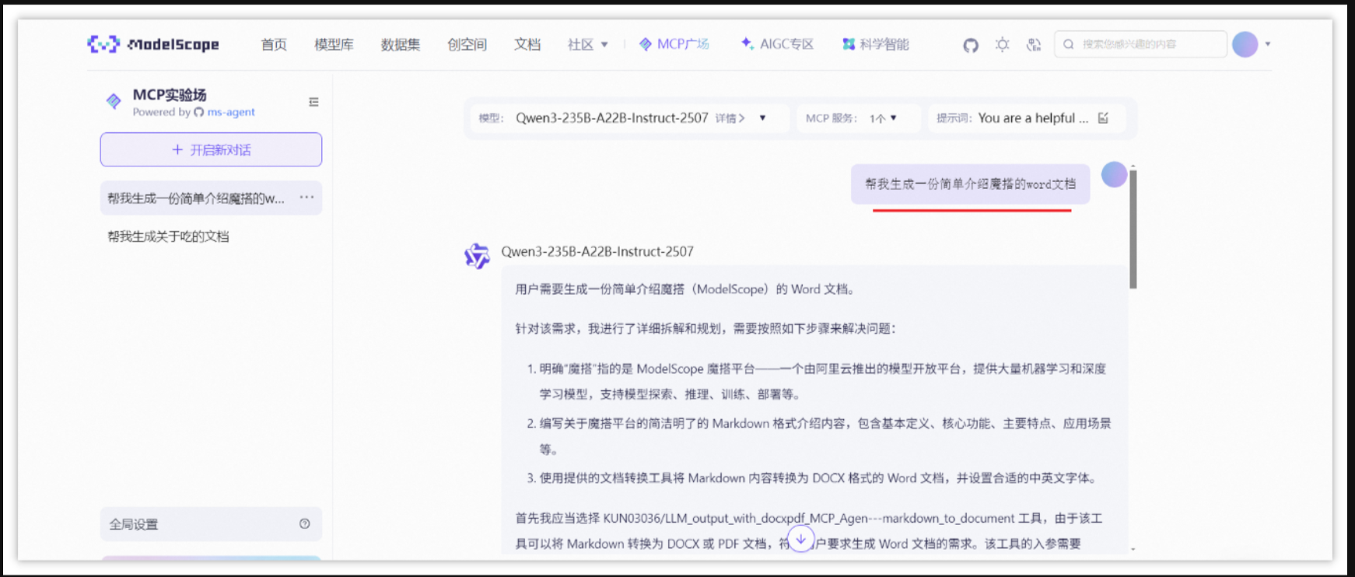Open the GitHub icon link

tap(970, 45)
